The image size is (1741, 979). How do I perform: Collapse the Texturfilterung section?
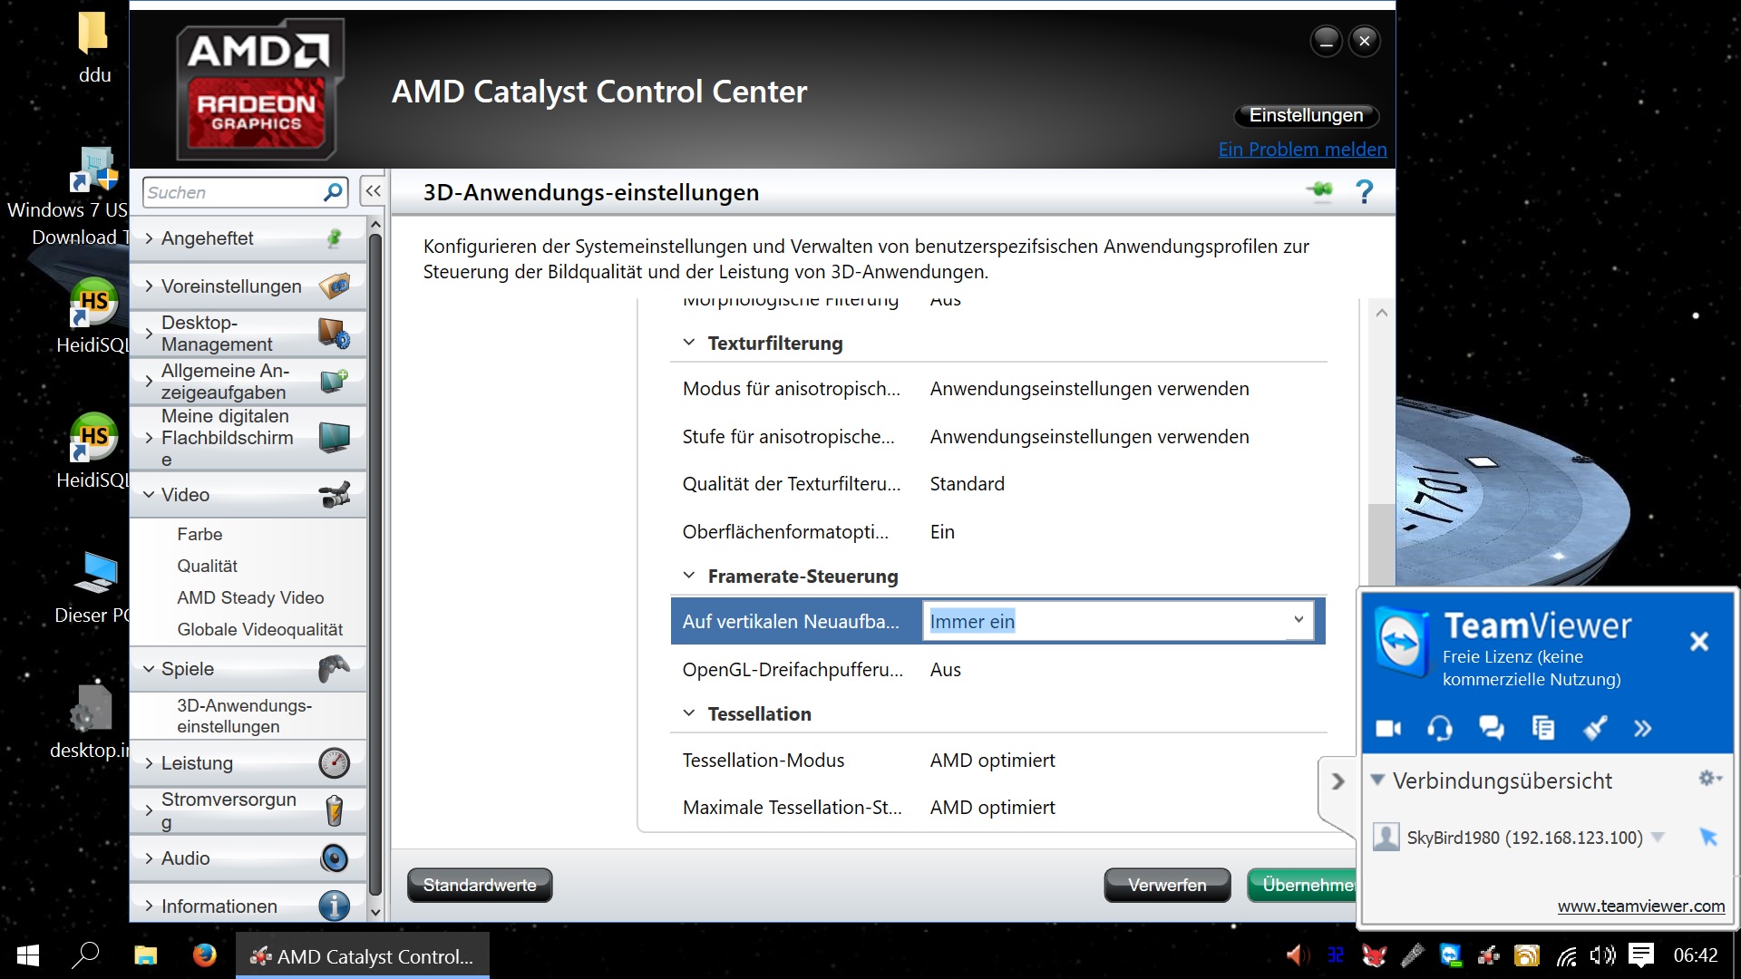click(x=689, y=343)
